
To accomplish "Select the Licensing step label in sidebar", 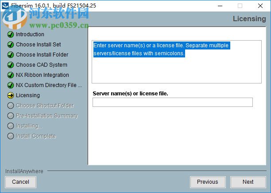I will pyautogui.click(x=28, y=95).
